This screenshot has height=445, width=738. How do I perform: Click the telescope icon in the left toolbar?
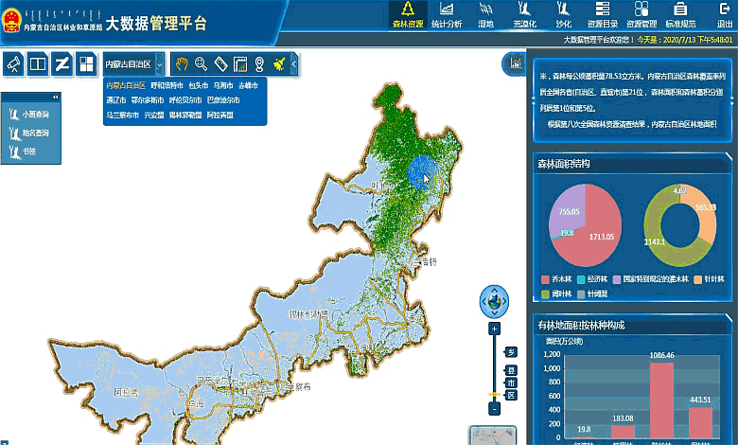[14, 64]
